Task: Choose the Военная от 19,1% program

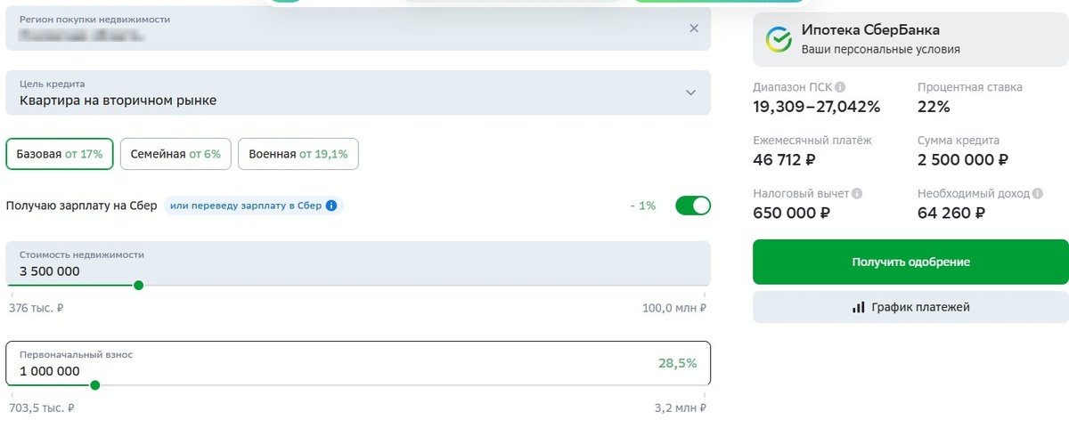Action: (298, 154)
